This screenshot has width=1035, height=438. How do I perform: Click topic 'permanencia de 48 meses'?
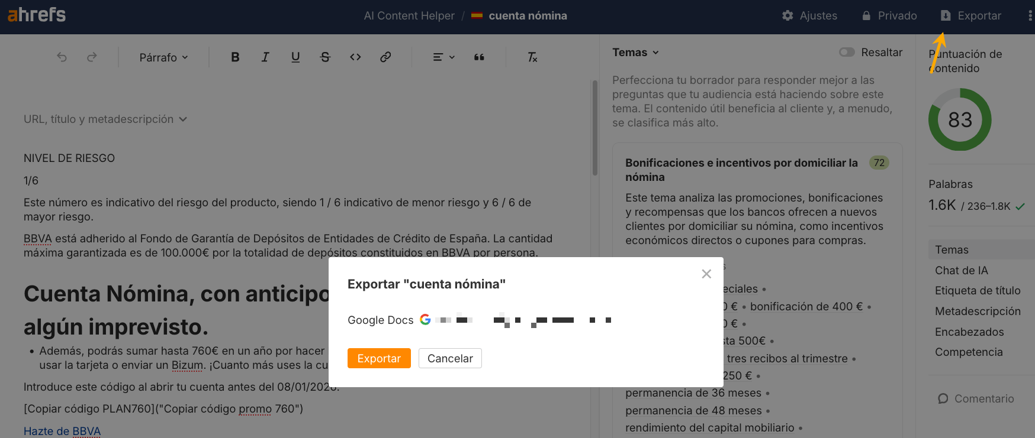click(693, 410)
